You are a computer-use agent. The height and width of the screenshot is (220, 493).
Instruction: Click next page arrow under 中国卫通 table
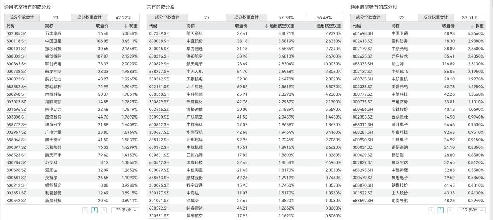click(450, 210)
